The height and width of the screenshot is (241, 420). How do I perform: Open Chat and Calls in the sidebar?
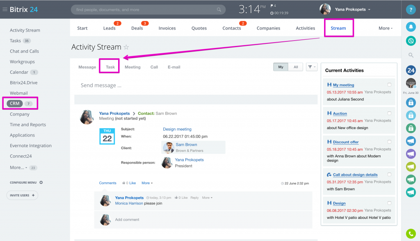point(24,51)
